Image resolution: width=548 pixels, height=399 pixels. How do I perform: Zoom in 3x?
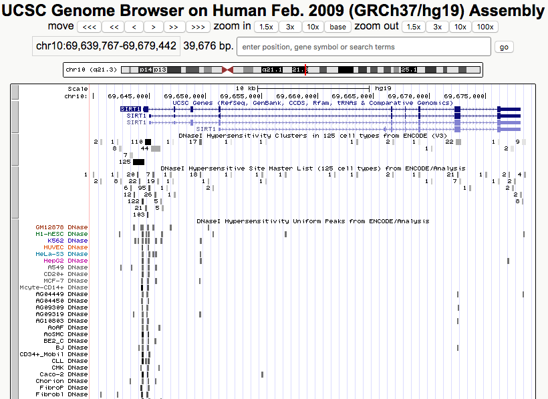(x=289, y=27)
